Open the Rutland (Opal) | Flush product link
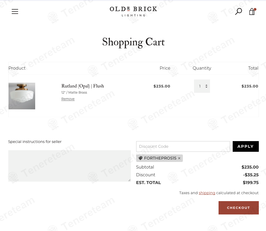Image resolution: width=266 pixels, height=231 pixels. pyautogui.click(x=83, y=86)
